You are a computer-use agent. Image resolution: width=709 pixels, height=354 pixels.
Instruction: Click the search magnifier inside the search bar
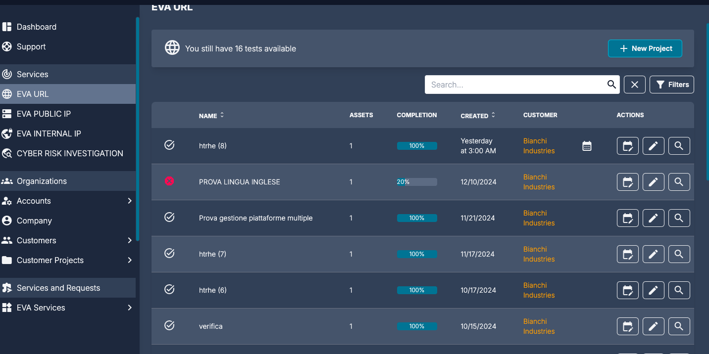tap(611, 85)
